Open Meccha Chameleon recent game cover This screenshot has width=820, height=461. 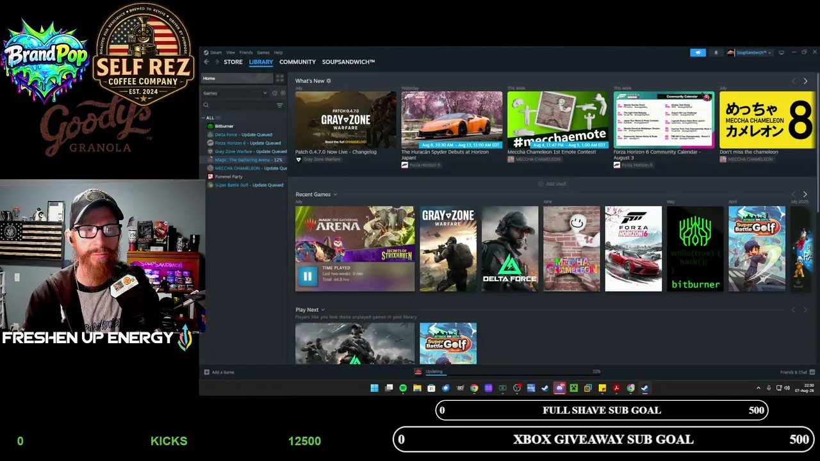click(x=571, y=249)
